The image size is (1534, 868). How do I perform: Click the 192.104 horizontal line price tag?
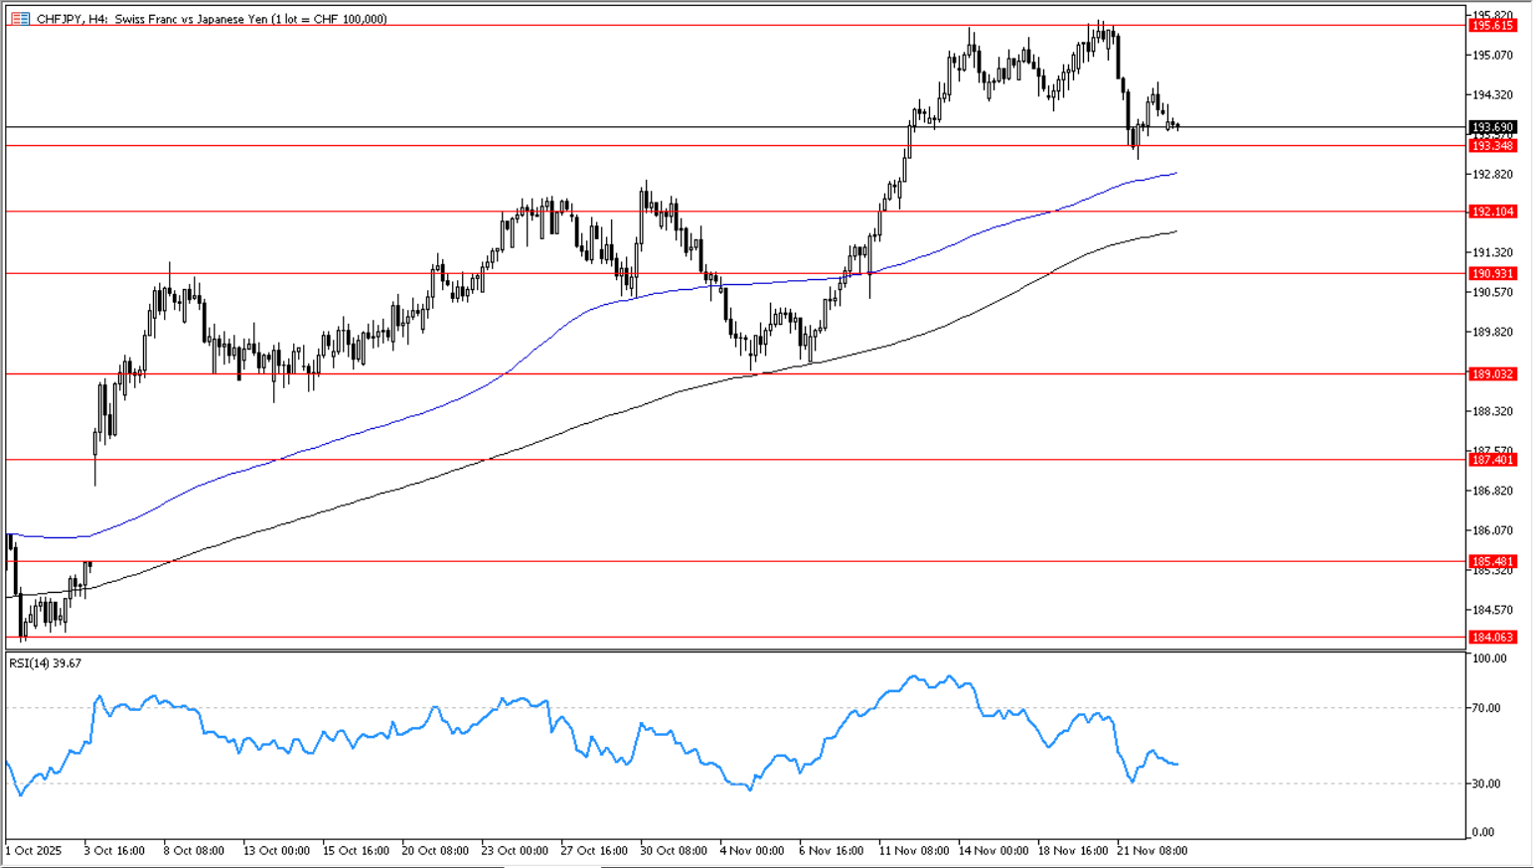(x=1492, y=212)
